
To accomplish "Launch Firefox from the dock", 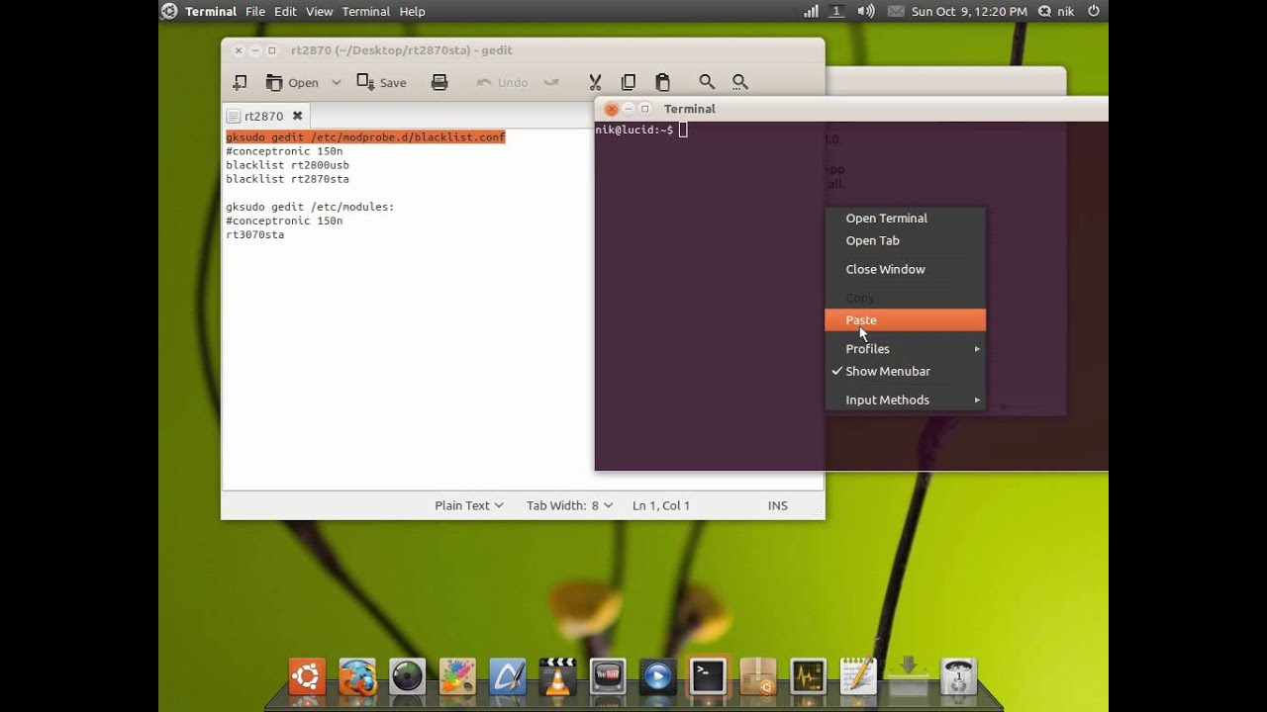I will click(x=357, y=677).
